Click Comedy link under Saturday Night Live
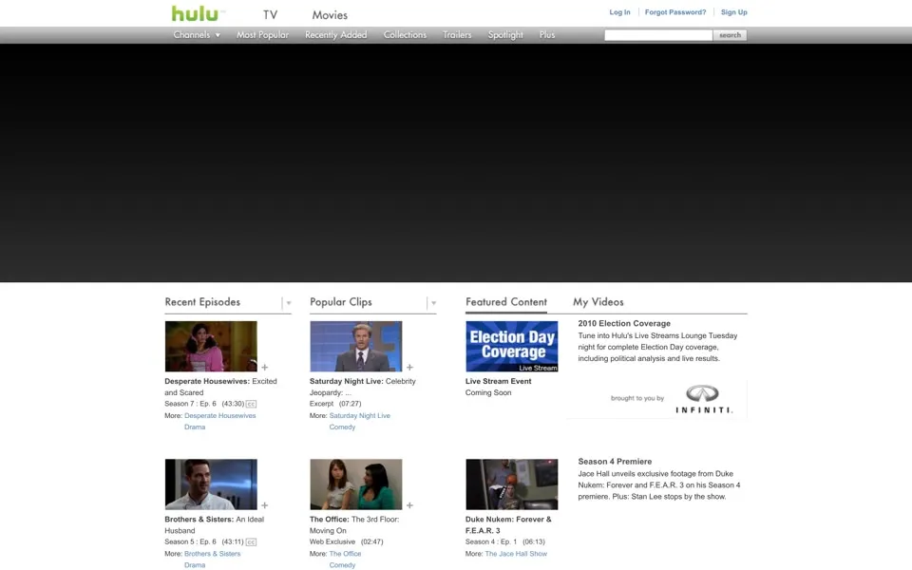This screenshot has width=912, height=570. click(x=342, y=427)
